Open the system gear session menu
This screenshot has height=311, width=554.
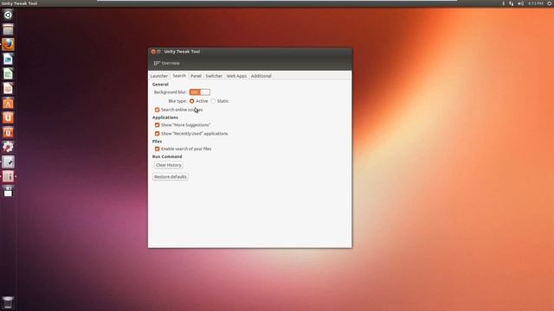pos(550,3)
